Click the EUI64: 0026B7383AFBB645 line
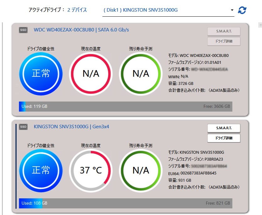Image resolution: width=262 pixels, height=215 pixels. 192,174
